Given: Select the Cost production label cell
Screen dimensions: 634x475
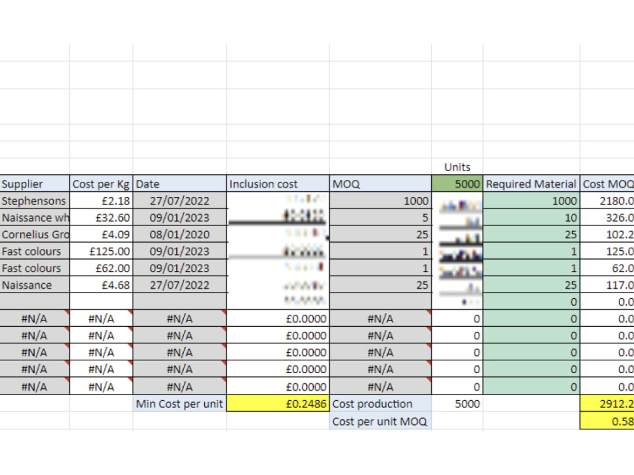Looking at the screenshot, I should pos(380,404).
